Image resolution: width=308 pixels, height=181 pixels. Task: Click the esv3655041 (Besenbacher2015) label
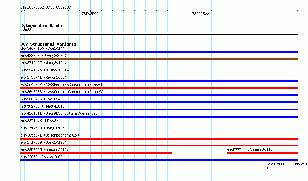pyautogui.click(x=50, y=135)
